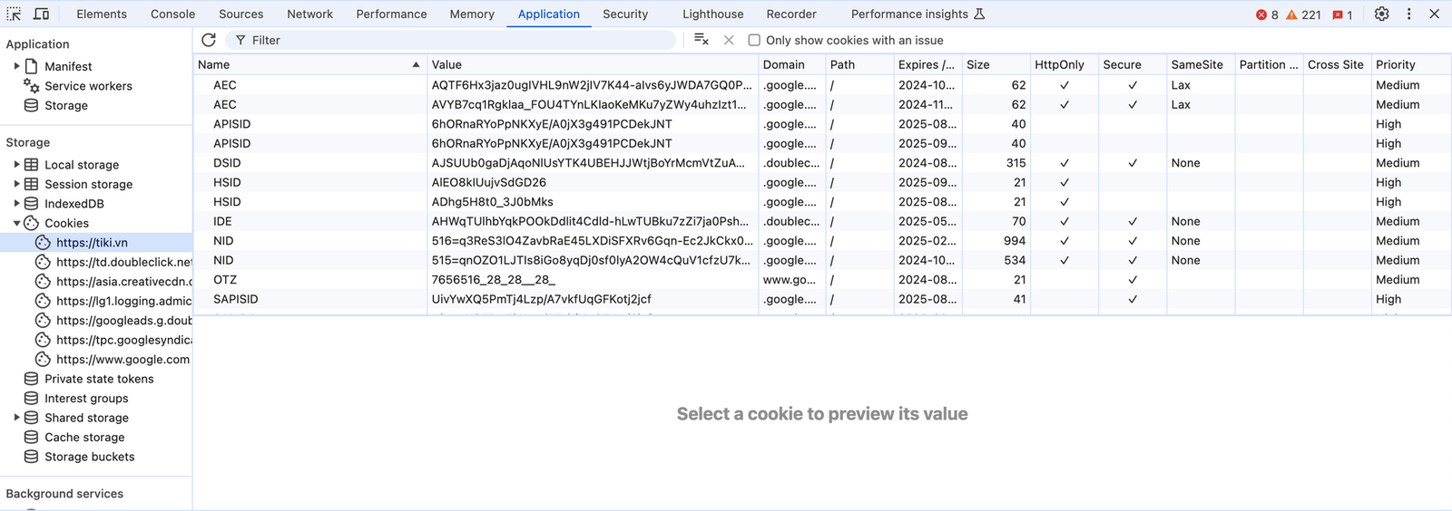Viewport: 1452px width, 511px height.
Task: Expand the Shared storage tree node
Action: tap(16, 418)
